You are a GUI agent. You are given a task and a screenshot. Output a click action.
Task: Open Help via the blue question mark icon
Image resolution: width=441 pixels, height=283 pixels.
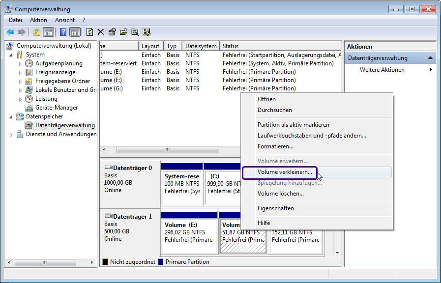tap(63, 32)
